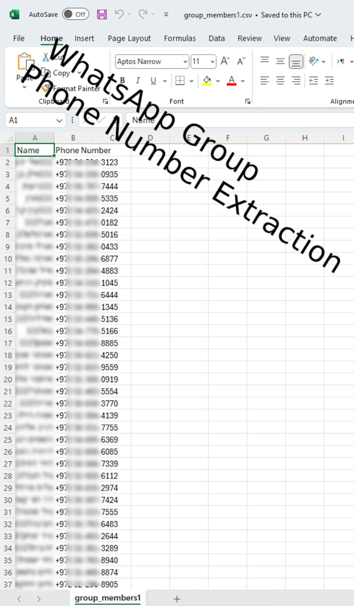Open the Redo history dropdown
The height and width of the screenshot is (606, 354).
(x=153, y=15)
